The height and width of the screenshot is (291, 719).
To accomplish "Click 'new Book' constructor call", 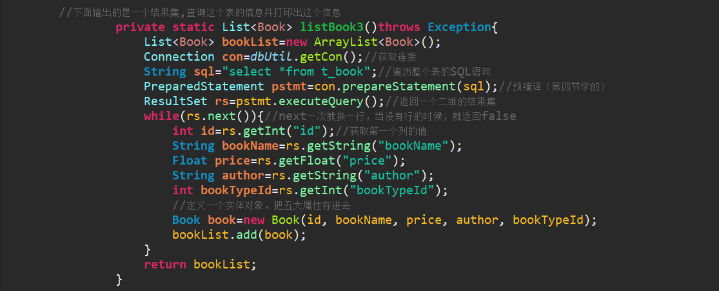I will (271, 219).
